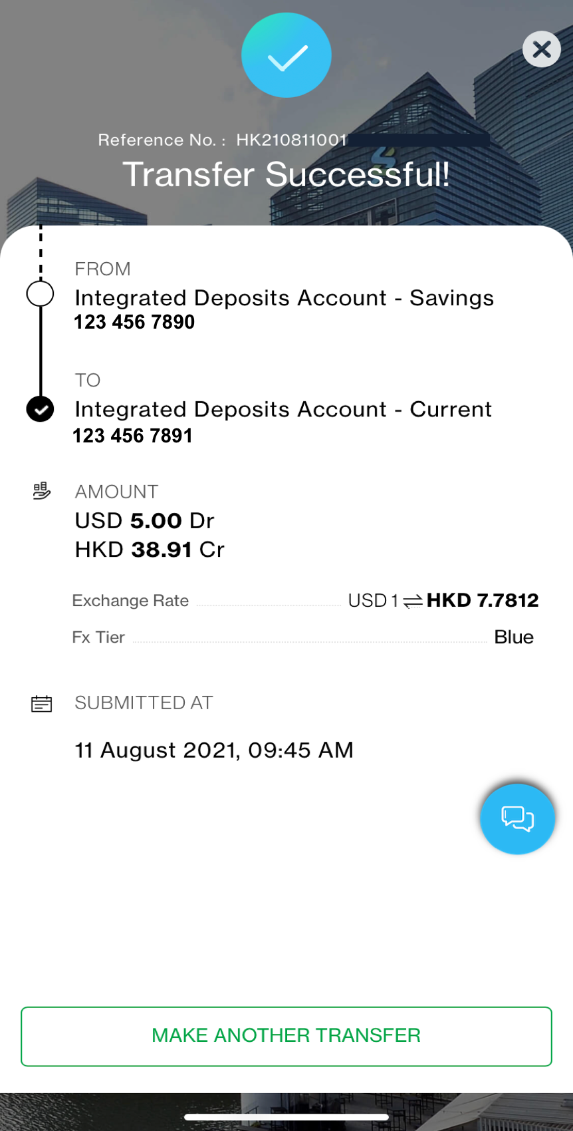Tap the USD 5.00 Dr amount
573x1131 pixels.
144,520
